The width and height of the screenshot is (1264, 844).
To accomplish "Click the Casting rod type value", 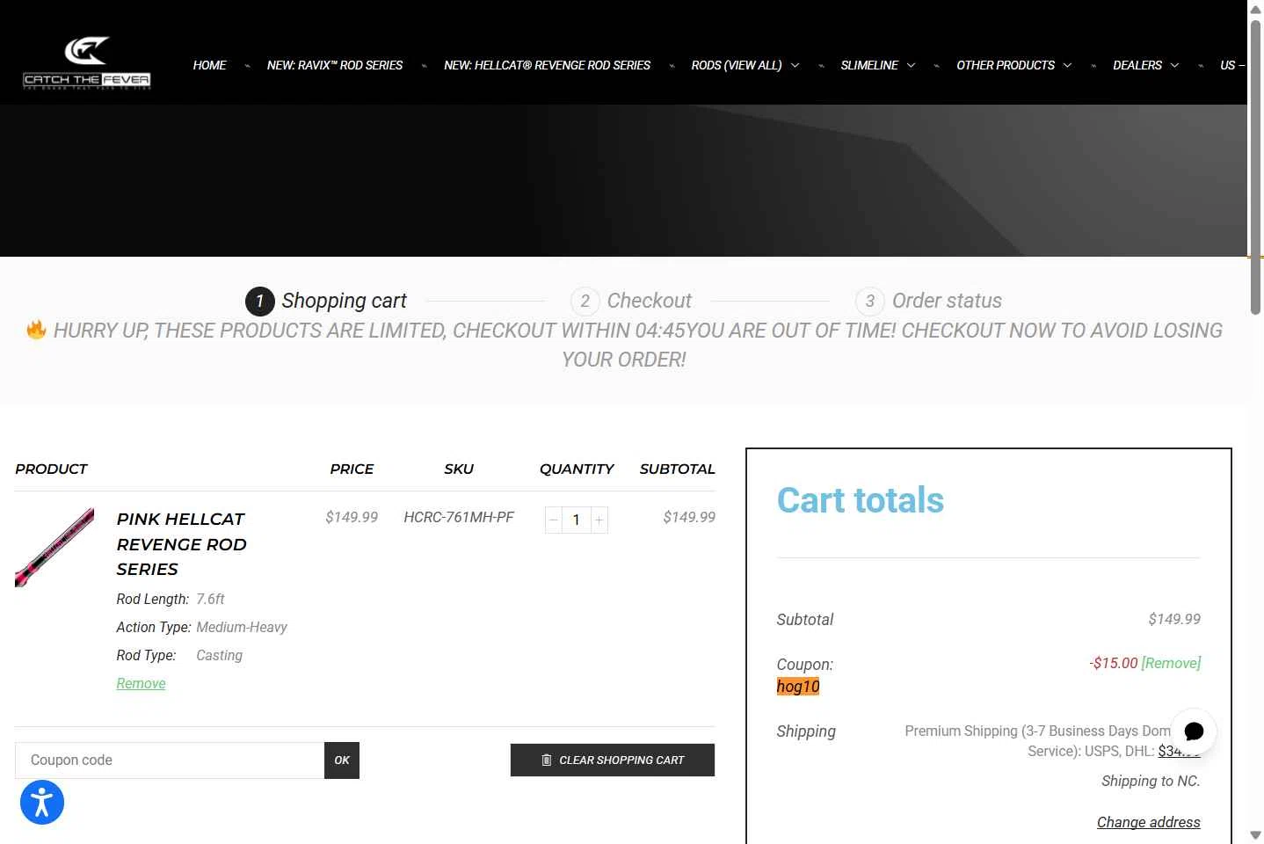I will click(219, 655).
